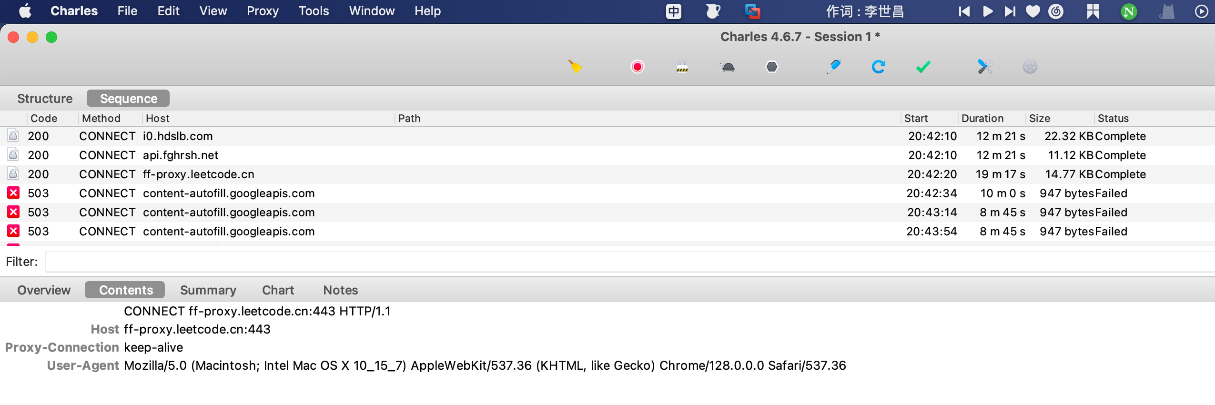
Task: Click the red X icon on the 20:43:14 row
Action: click(x=13, y=212)
